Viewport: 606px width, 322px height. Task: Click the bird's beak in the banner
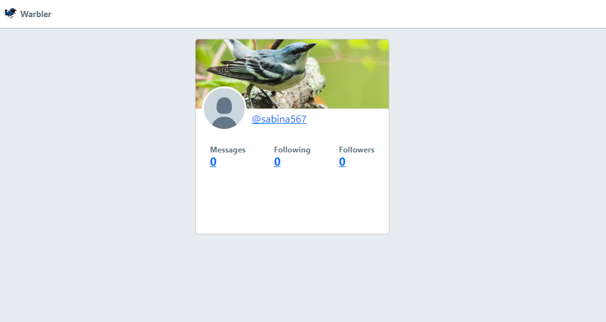[x=311, y=47]
